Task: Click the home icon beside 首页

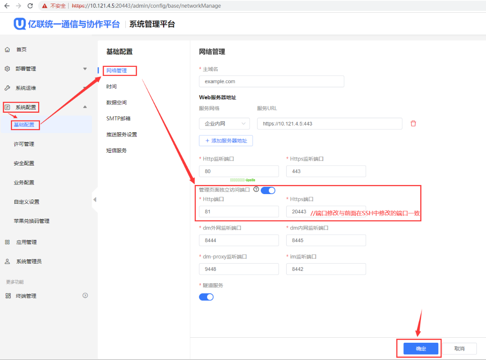Action: 7,50
